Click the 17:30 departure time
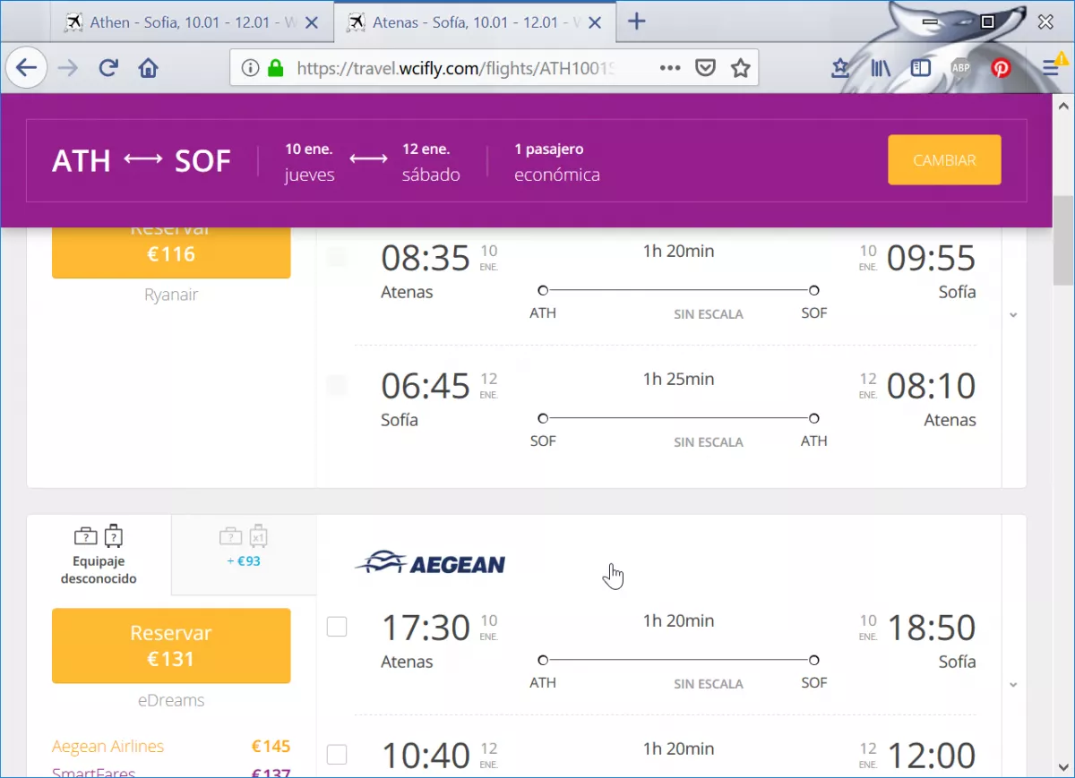Screen dimensions: 1075x778 [426, 628]
